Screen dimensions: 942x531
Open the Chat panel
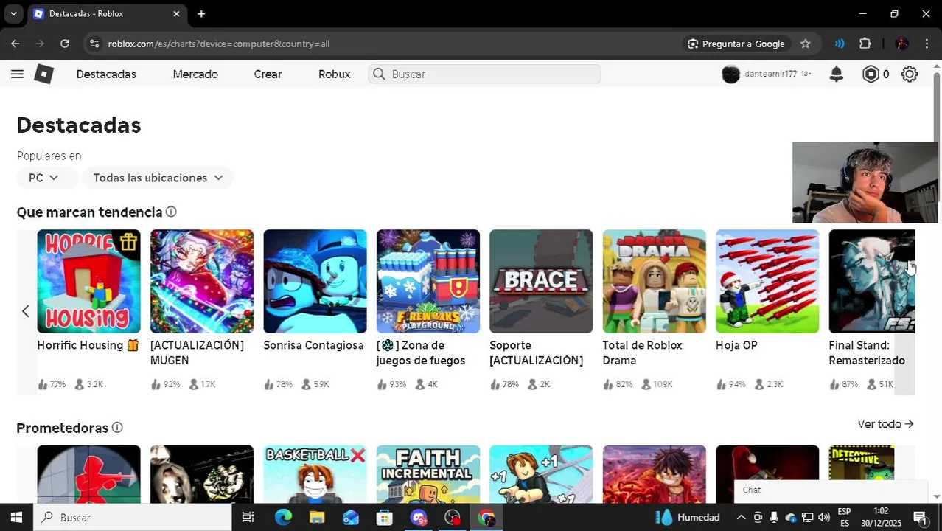click(x=831, y=490)
